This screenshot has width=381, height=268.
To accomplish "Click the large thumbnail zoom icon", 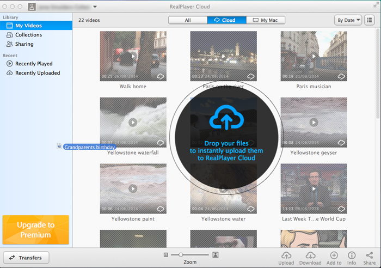I will pos(216,254).
